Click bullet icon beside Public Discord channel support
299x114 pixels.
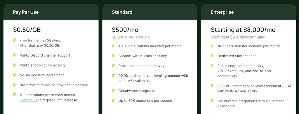coord(14,55)
